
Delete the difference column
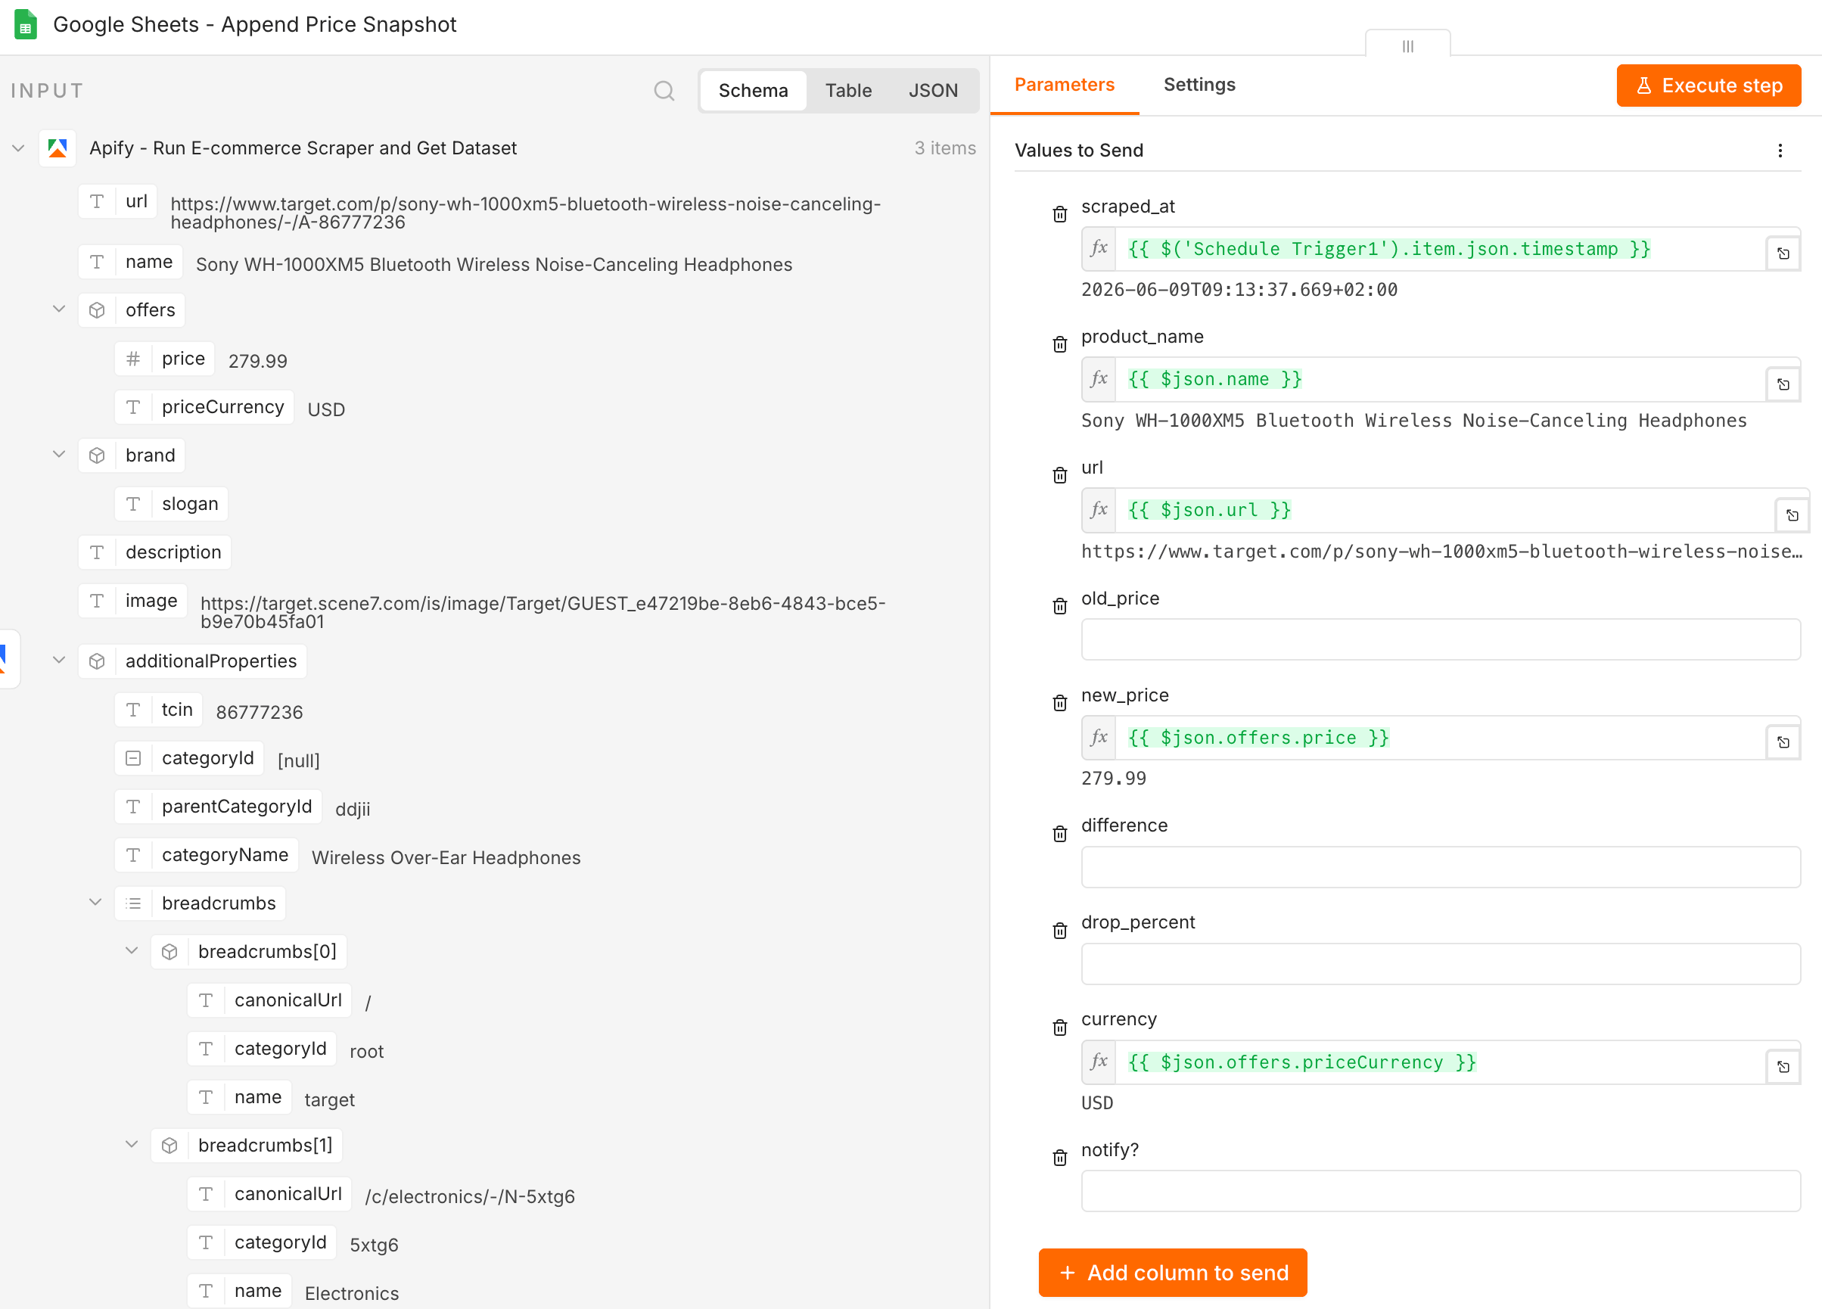click(1059, 833)
